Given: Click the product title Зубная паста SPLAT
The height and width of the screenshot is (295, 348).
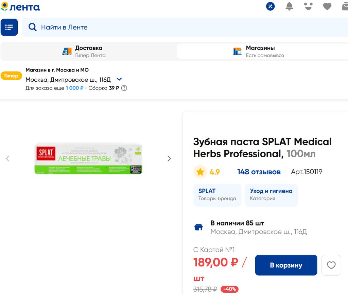Looking at the screenshot, I should (x=262, y=148).
